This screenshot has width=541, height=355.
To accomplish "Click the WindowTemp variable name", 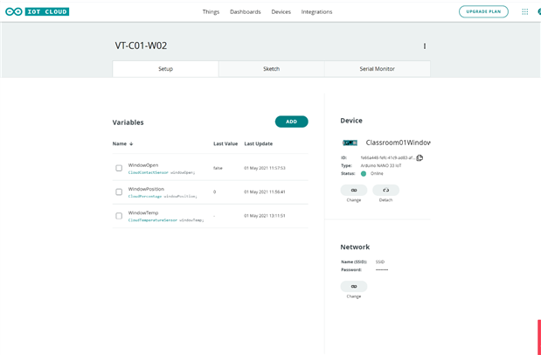I will pos(143,212).
